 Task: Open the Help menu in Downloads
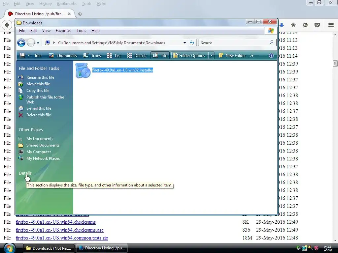coord(95,31)
